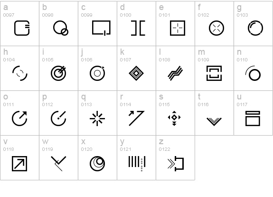Click the bullseye target glyph under i
The width and height of the screenshot is (273, 197).
58,73
